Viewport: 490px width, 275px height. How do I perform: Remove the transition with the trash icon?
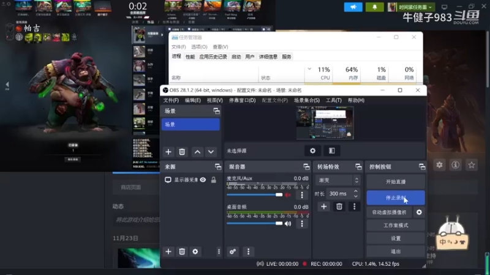coord(339,207)
